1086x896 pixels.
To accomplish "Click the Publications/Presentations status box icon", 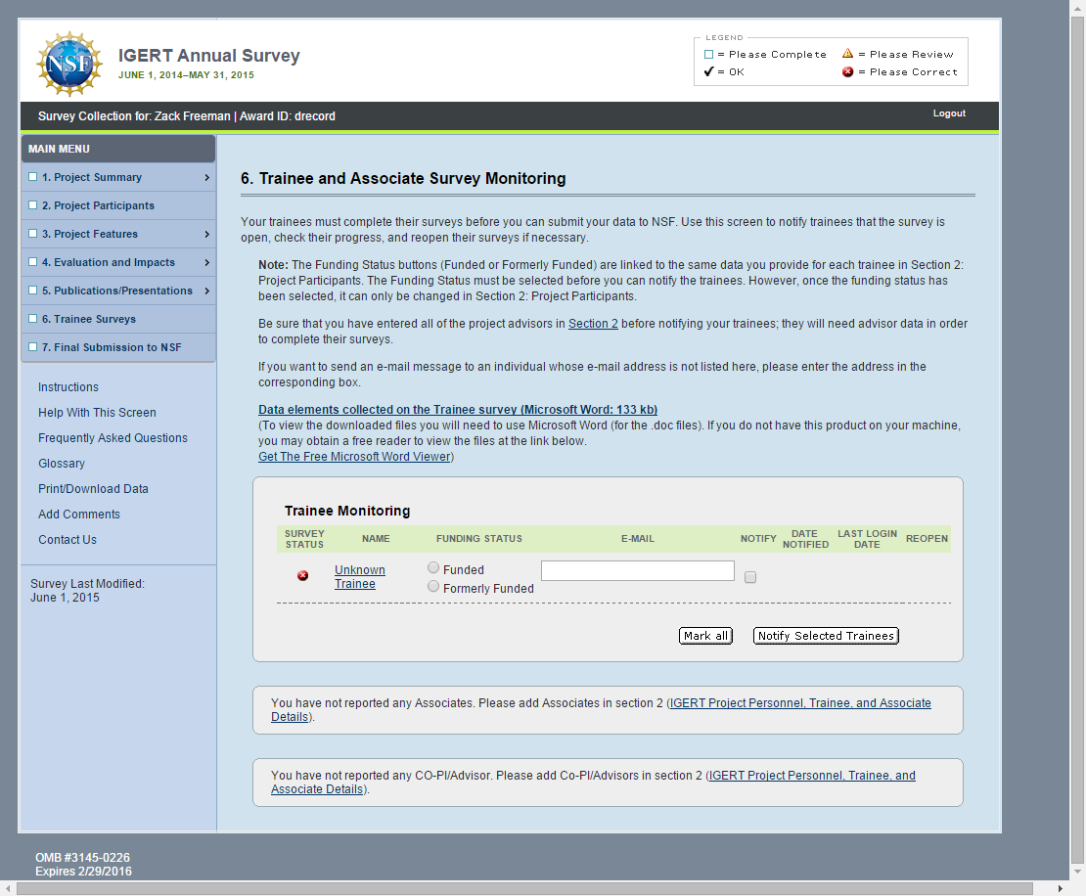I will (32, 291).
